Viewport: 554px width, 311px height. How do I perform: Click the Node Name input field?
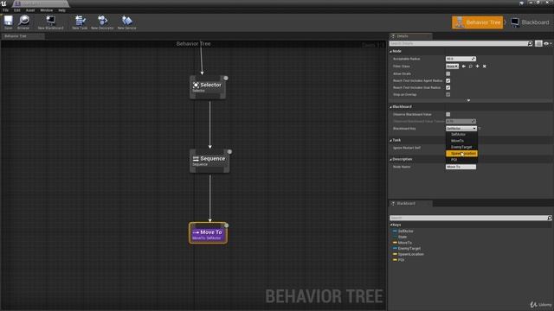click(x=461, y=167)
